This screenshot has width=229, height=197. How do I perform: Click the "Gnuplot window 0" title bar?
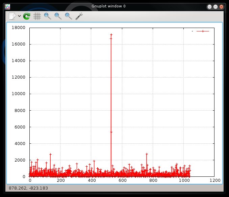pos(108,6)
